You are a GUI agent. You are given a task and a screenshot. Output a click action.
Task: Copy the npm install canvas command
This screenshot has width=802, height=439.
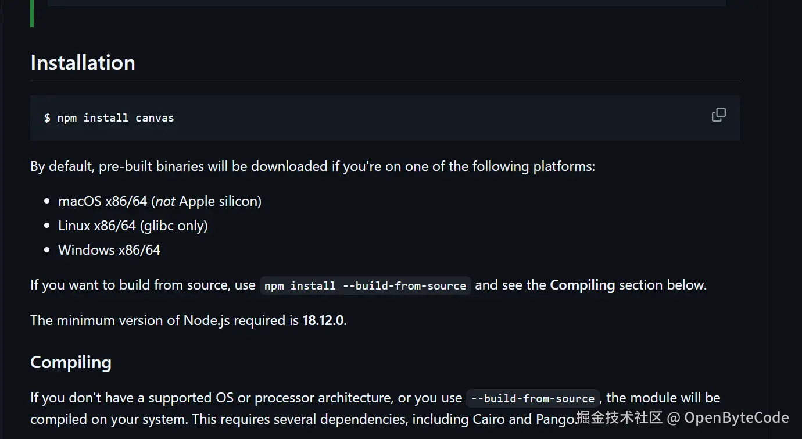[x=718, y=115]
